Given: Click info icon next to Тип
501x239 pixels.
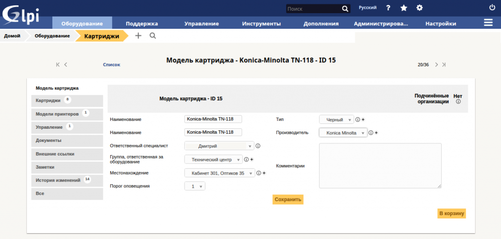Looking at the screenshot, I should tap(358, 119).
